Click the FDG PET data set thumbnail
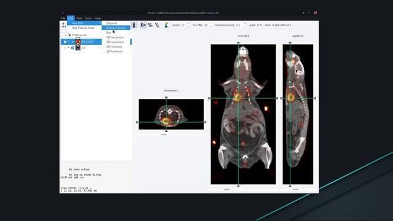 tap(78, 42)
